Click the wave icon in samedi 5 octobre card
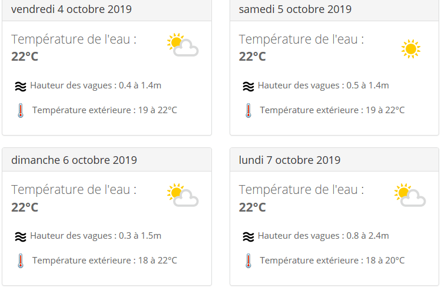Image resolution: width=448 pixels, height=290 pixels. pos(248,86)
